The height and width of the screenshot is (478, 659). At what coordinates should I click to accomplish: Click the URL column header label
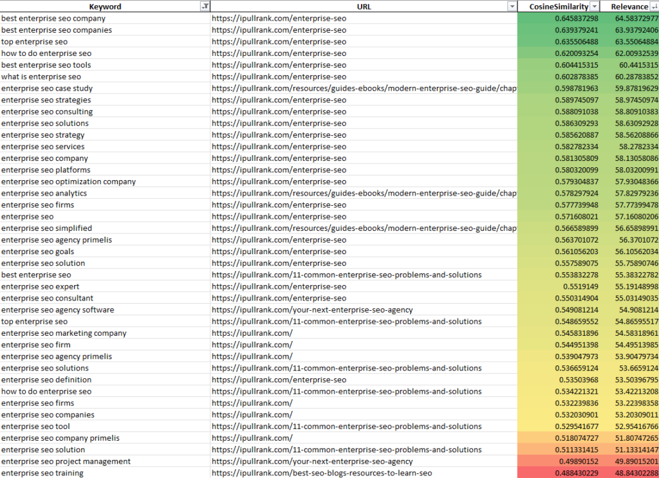364,6
